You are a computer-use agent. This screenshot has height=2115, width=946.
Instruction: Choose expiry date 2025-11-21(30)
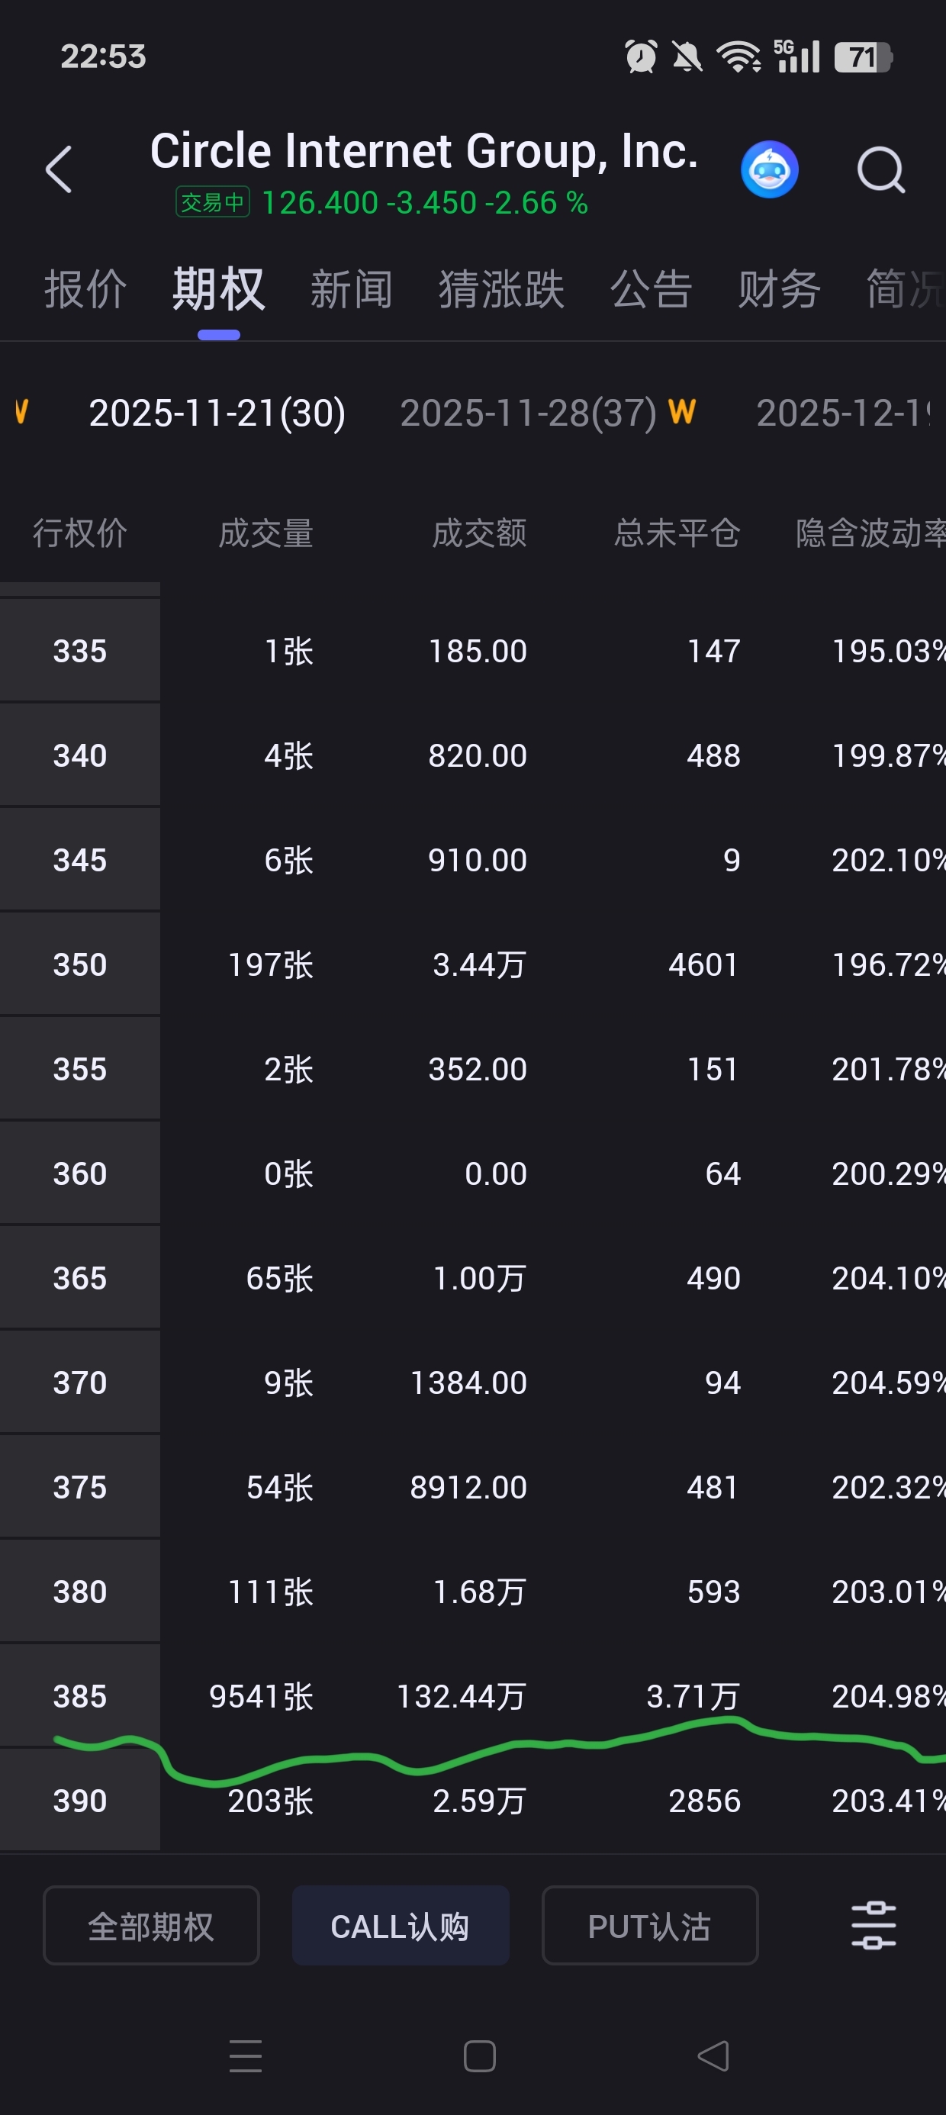217,412
